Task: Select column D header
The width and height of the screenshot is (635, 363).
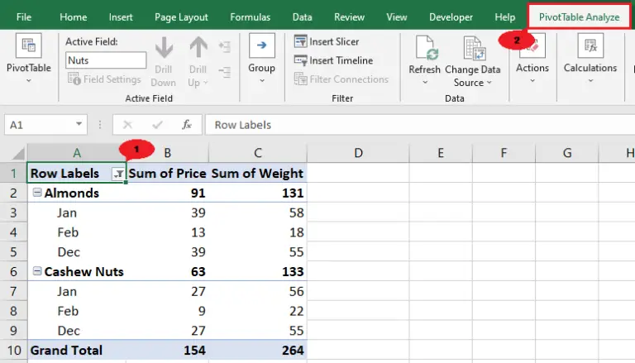Action: [x=358, y=153]
